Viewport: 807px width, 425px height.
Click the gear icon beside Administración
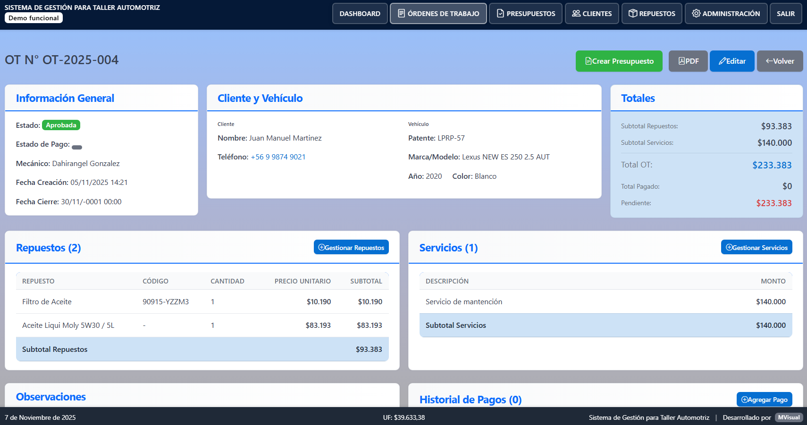pos(696,14)
